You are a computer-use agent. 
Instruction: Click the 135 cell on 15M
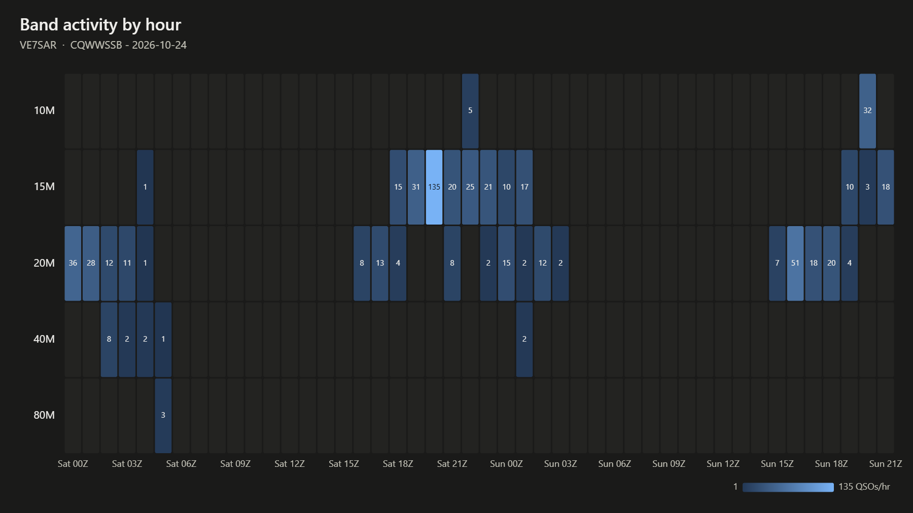(434, 187)
